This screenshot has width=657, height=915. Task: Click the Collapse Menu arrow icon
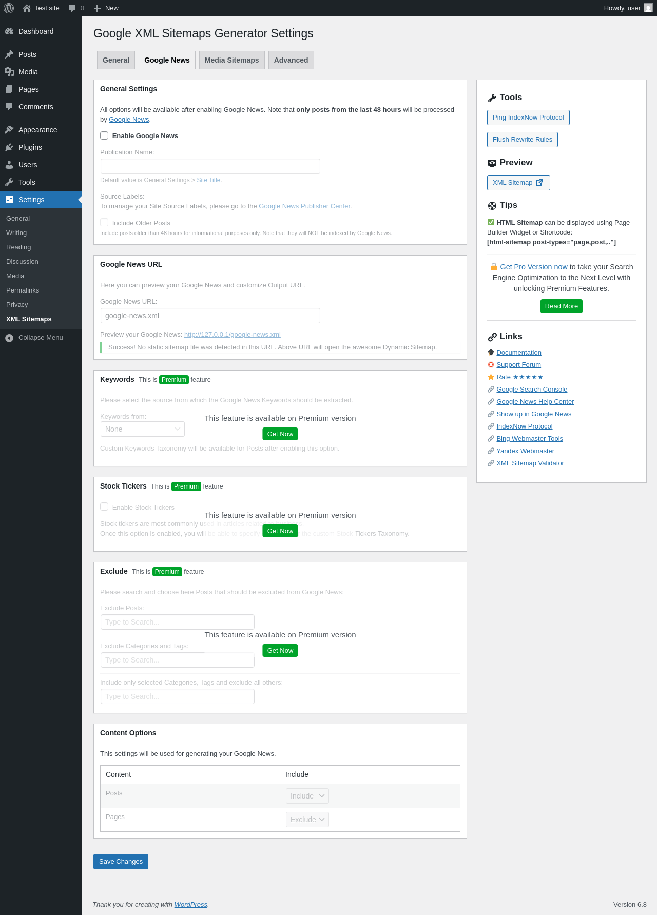coord(9,338)
